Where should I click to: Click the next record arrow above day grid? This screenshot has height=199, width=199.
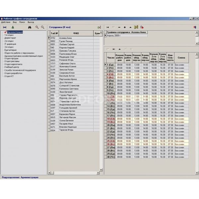114,49
